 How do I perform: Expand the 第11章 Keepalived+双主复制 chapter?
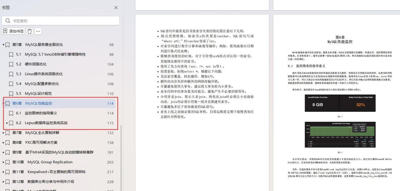[3, 172]
